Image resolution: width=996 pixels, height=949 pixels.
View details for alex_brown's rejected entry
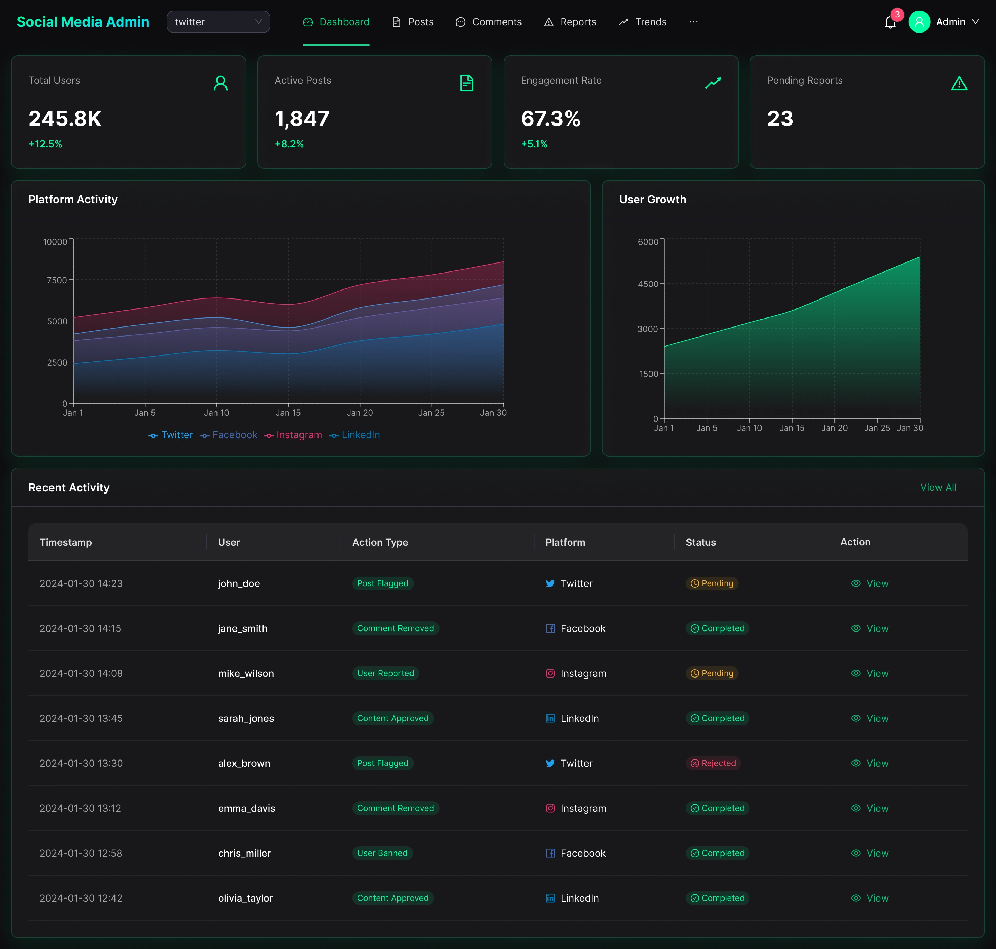click(870, 763)
